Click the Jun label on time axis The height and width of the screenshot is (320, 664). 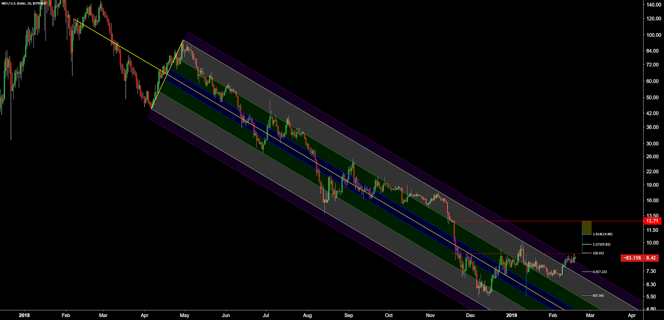point(226,315)
